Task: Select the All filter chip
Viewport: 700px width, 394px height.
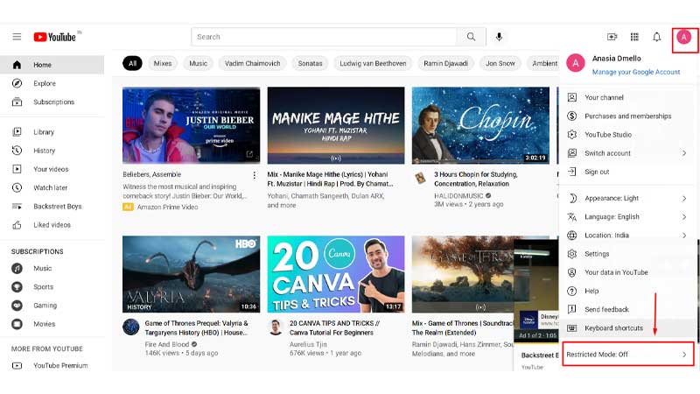Action: click(133, 63)
